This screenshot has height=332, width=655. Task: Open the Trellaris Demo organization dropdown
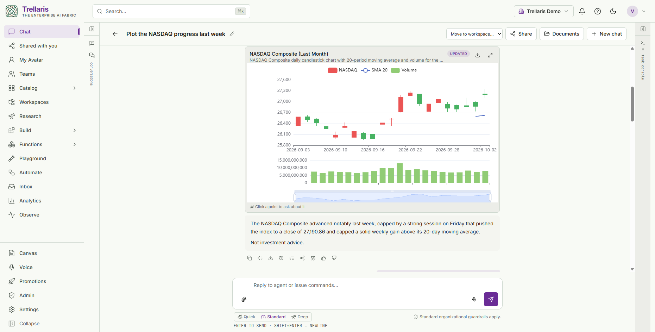pos(543,11)
